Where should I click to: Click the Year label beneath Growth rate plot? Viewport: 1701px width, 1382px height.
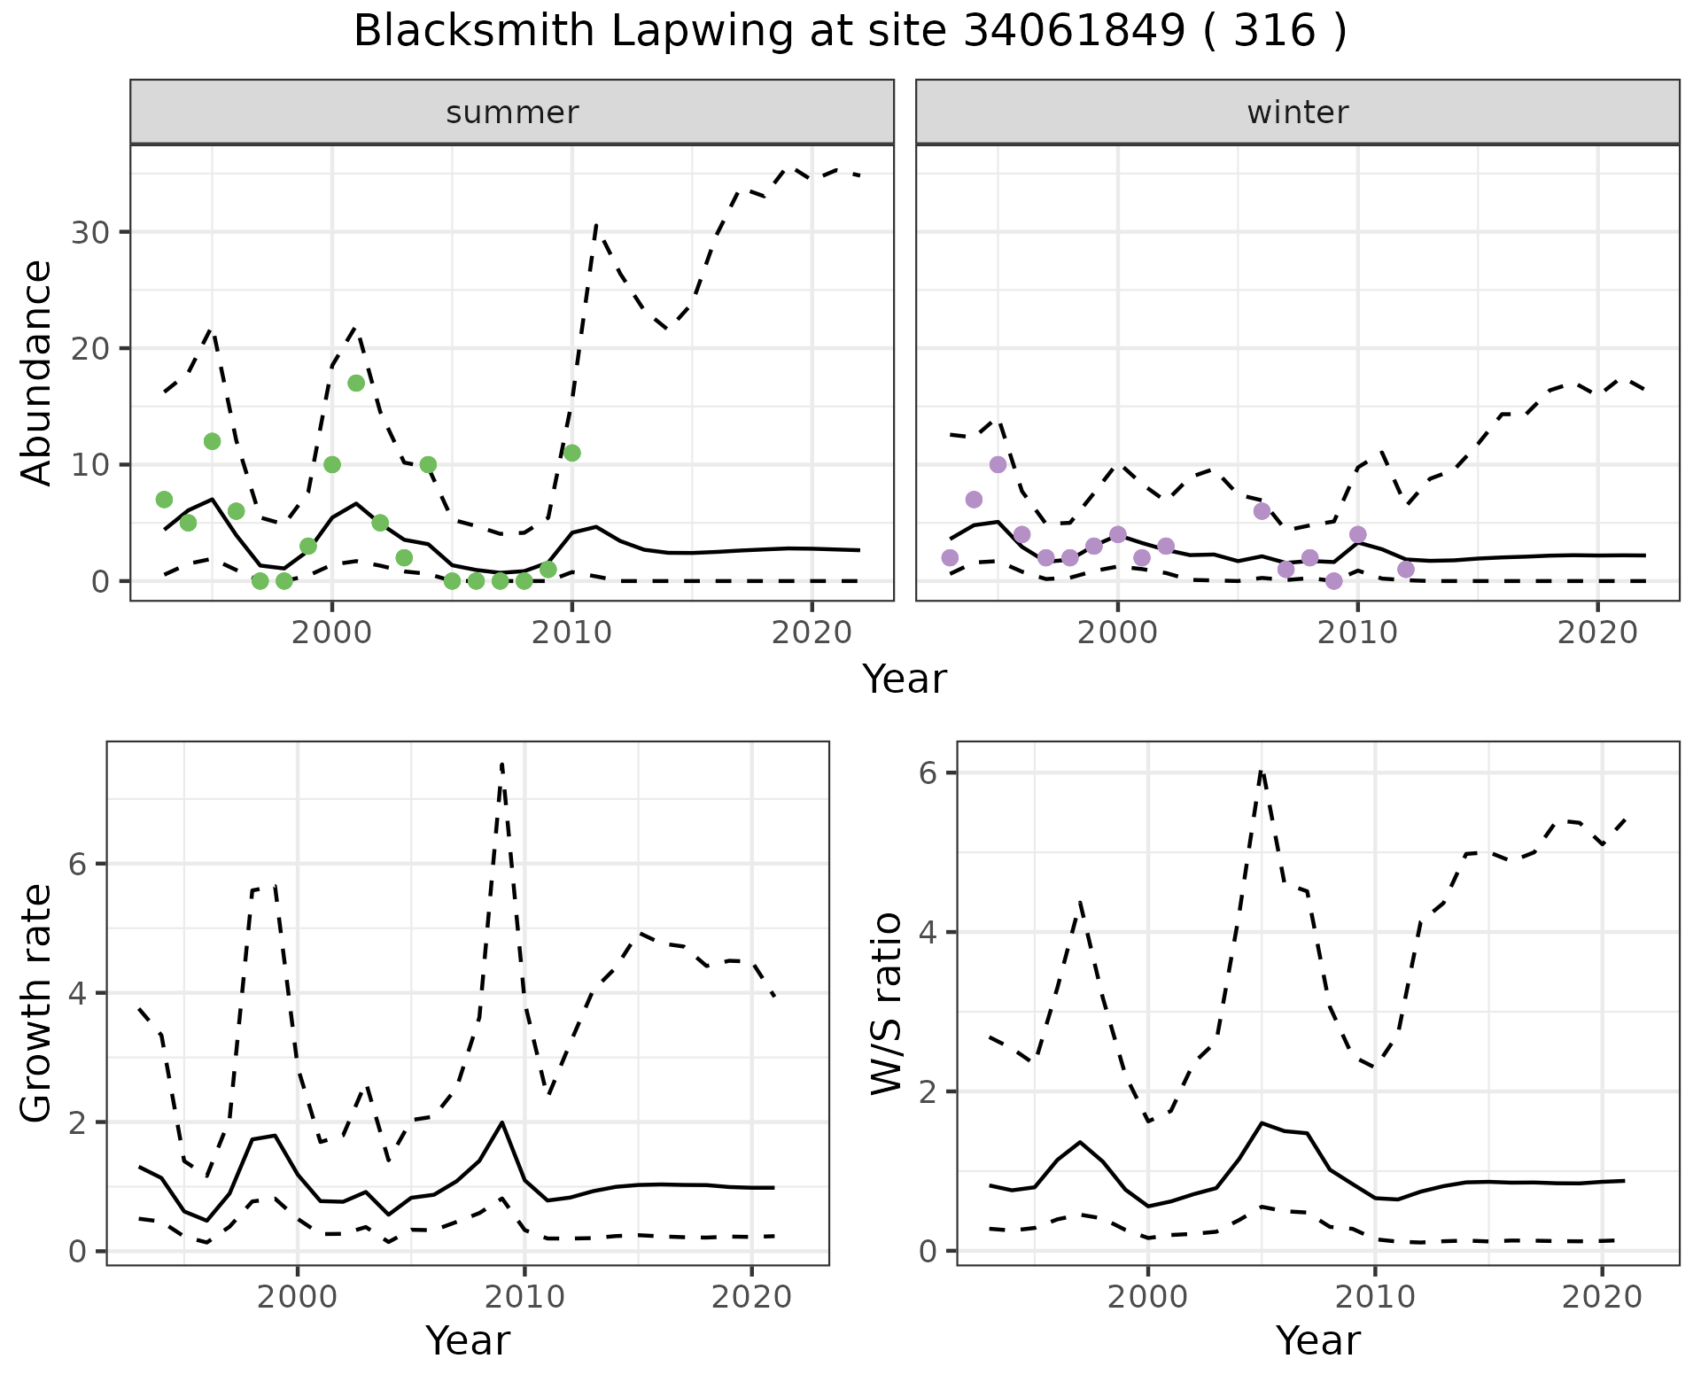[468, 1340]
